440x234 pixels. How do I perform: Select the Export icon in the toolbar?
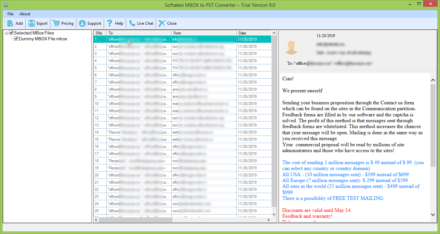point(32,23)
